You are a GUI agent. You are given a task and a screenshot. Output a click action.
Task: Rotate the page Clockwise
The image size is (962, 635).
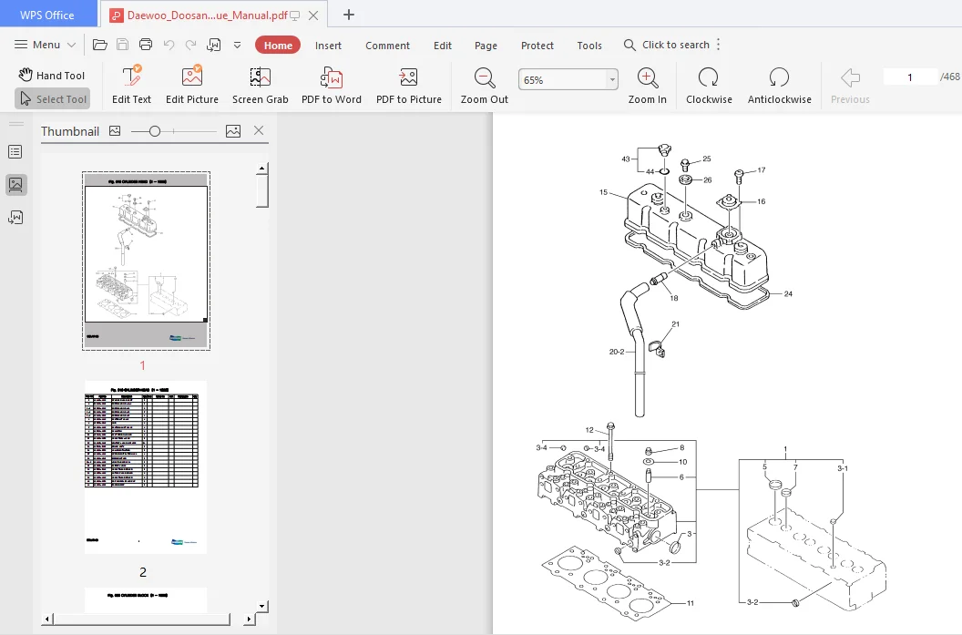709,86
